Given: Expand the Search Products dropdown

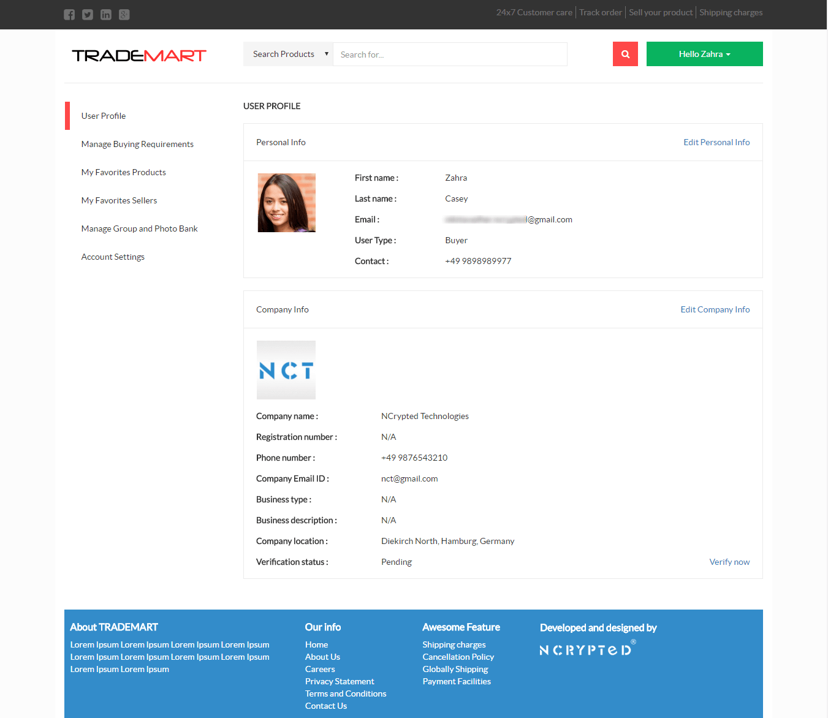Looking at the screenshot, I should click(x=288, y=54).
